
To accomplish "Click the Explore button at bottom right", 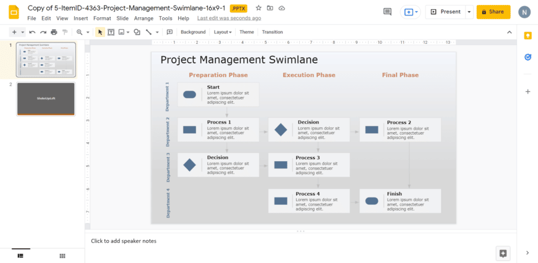I will [x=503, y=253].
